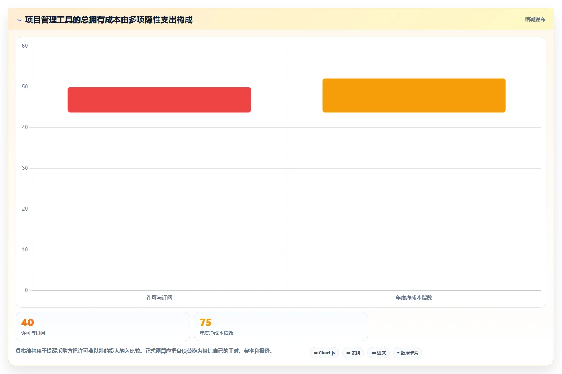The image size is (562, 374).
Task: Click the y-axis value 0
Action: point(26,290)
